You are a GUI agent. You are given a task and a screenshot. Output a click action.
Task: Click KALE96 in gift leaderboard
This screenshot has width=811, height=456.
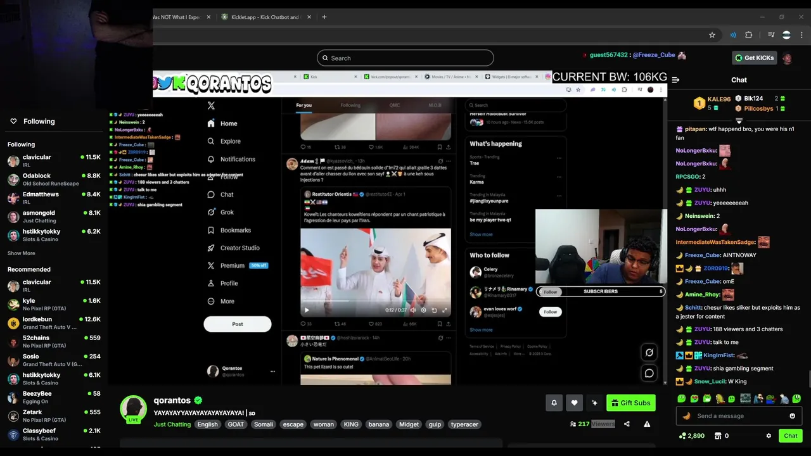click(719, 99)
